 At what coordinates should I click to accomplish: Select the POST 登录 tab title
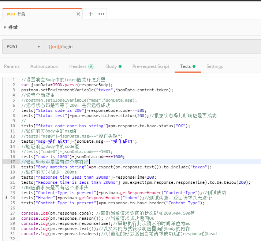click(16, 14)
